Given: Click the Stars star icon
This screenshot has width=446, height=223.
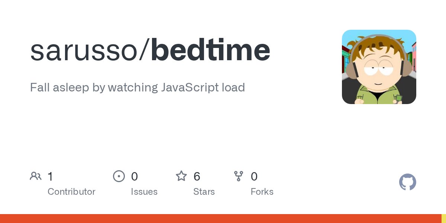Looking at the screenshot, I should [181, 176].
